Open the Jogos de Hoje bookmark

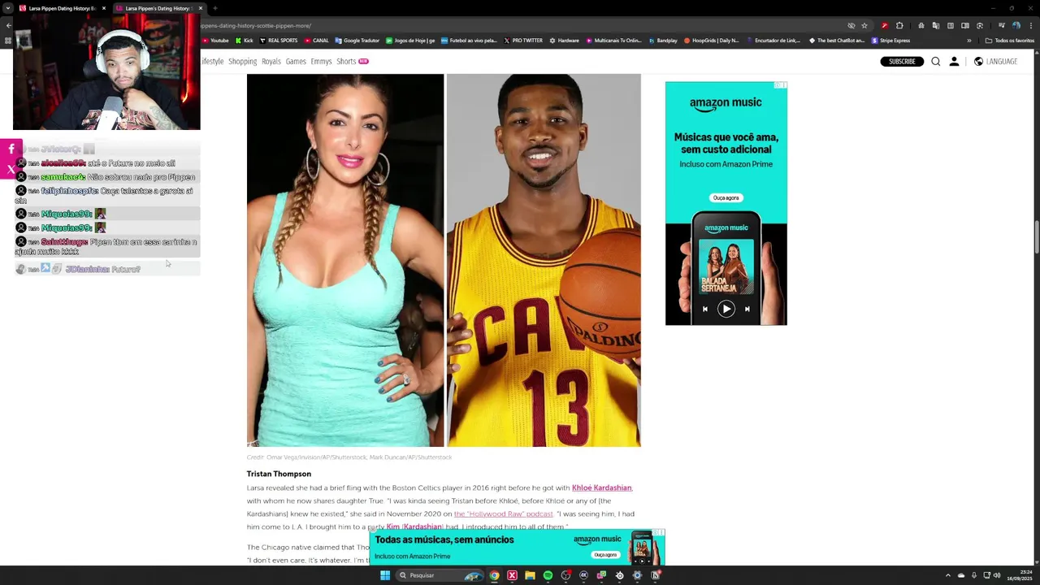[410, 41]
